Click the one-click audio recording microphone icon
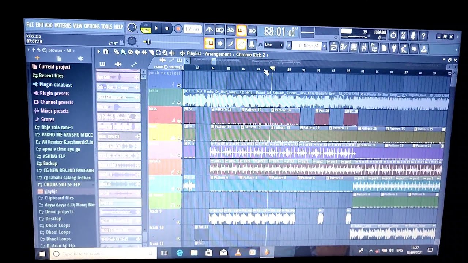Image resolution: width=468 pixels, height=263 pixels. (414, 36)
